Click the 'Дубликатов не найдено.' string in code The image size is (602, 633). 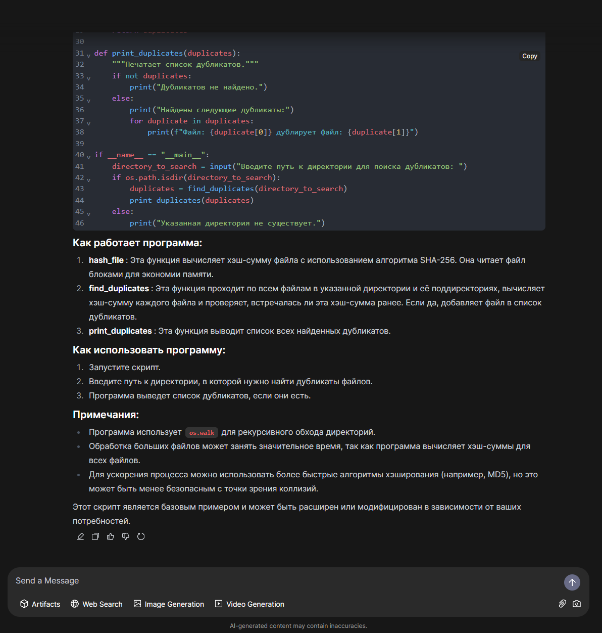[x=210, y=87]
